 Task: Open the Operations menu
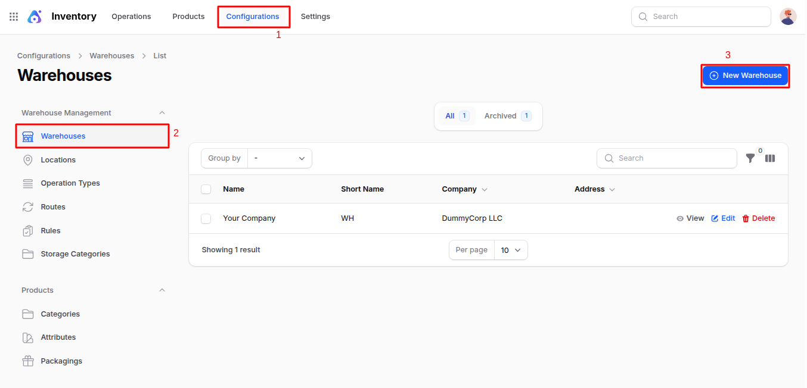tap(131, 17)
